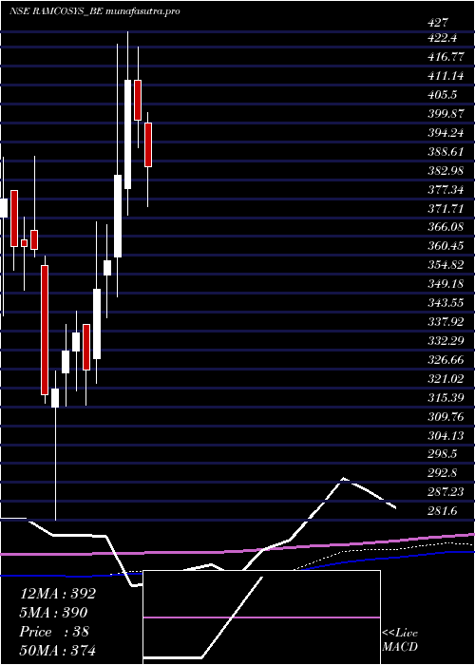Click the 388.61 price axis label
Screen dimensions: 475x665
pyautogui.click(x=445, y=151)
